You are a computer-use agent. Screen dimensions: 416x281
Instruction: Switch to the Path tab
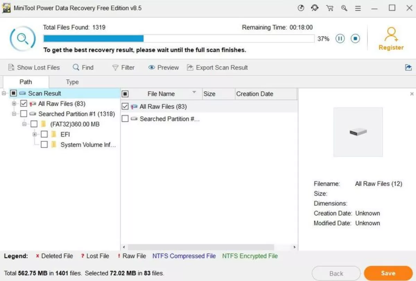(26, 82)
